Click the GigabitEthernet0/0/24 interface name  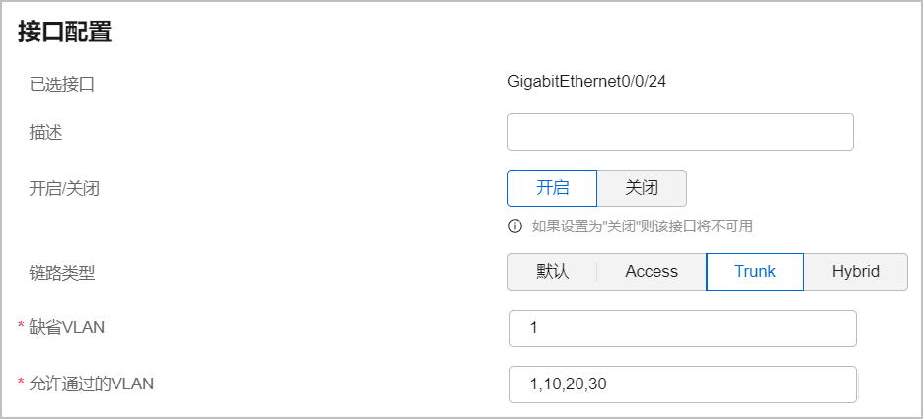pos(587,82)
